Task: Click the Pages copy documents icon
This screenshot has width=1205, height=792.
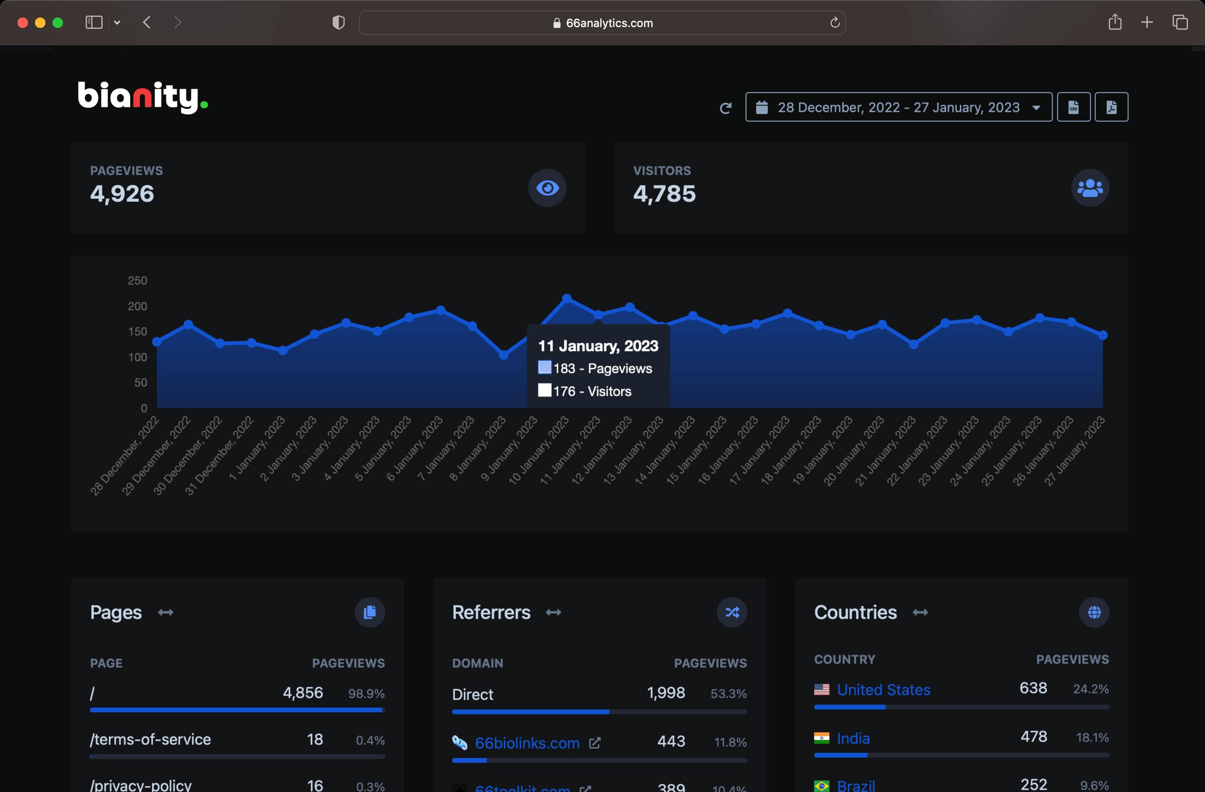Action: click(369, 612)
